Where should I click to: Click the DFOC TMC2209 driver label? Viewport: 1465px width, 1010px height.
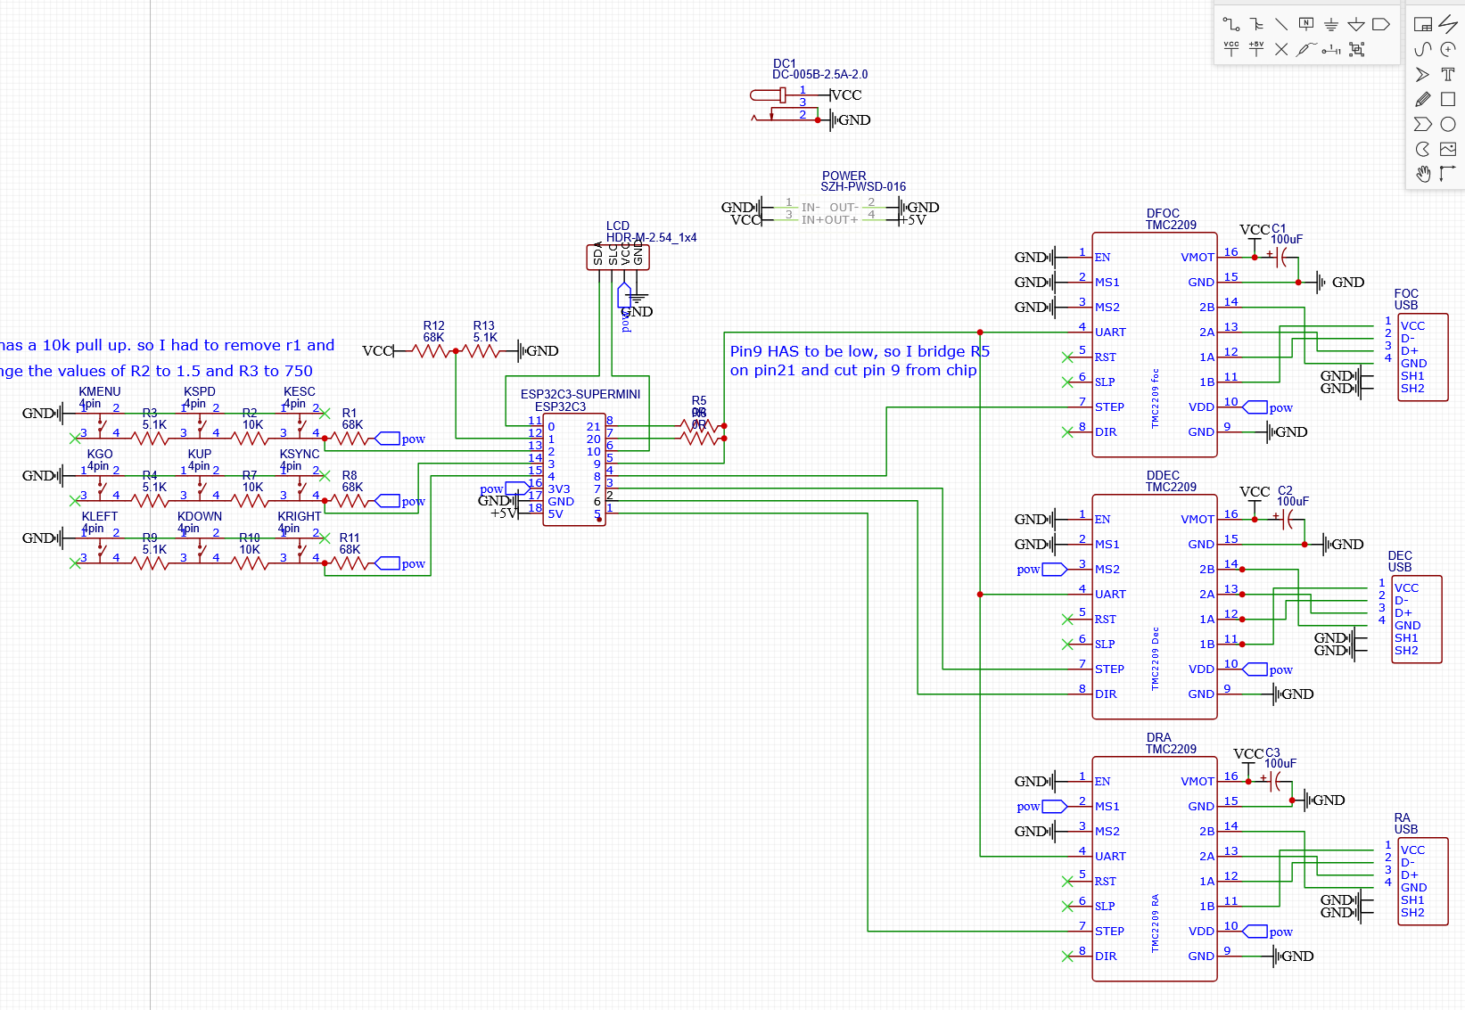coord(1171,219)
